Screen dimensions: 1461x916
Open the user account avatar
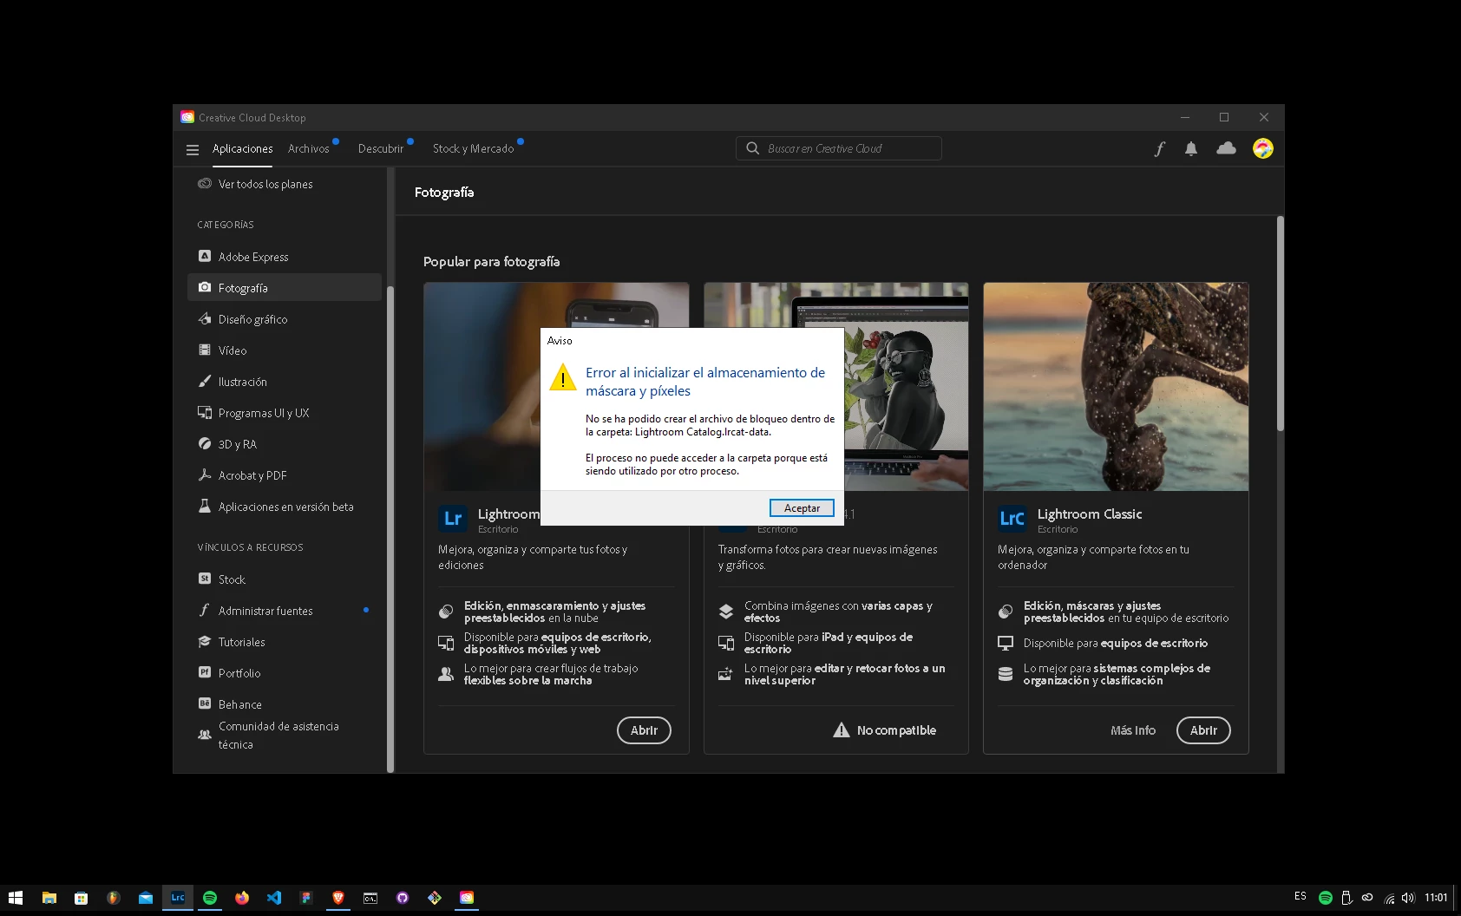[x=1262, y=148]
